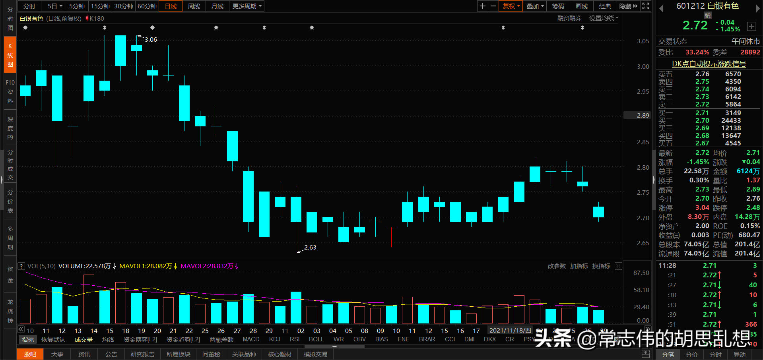Screen dimensions: 763x360
Task: Expand the 叠加 overlay dropdown
Action: (x=534, y=6)
